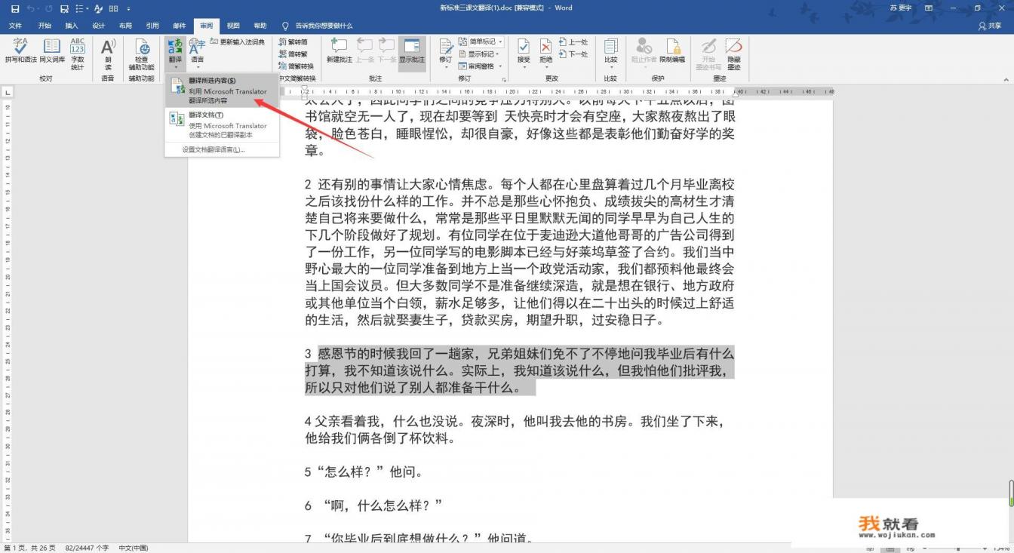
Task: Switch to the Mailings (邮件) tab
Action: pos(180,26)
